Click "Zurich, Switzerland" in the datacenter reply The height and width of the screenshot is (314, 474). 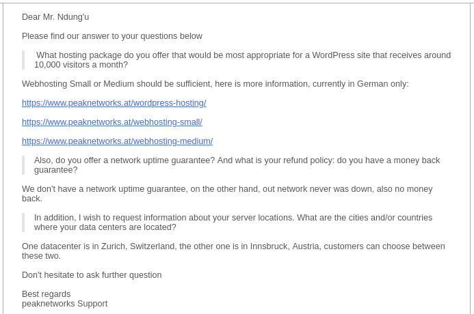(137, 246)
